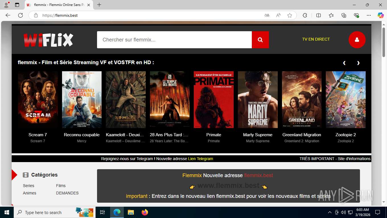The width and height of the screenshot is (387, 218).
Task: Click the Windows taskbar search box
Action: click(54, 212)
